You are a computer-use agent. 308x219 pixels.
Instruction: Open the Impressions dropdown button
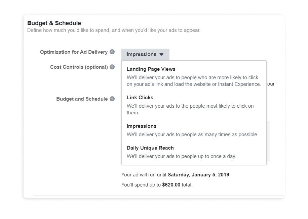[x=145, y=54]
